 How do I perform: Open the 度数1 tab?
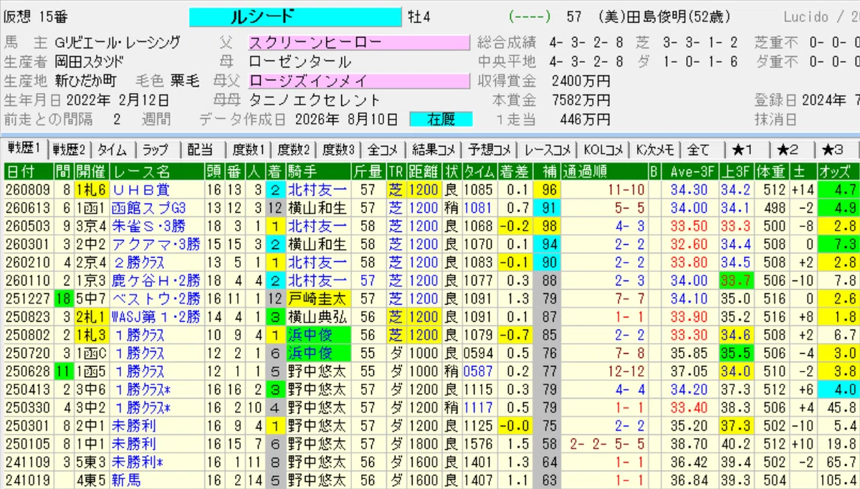click(248, 150)
